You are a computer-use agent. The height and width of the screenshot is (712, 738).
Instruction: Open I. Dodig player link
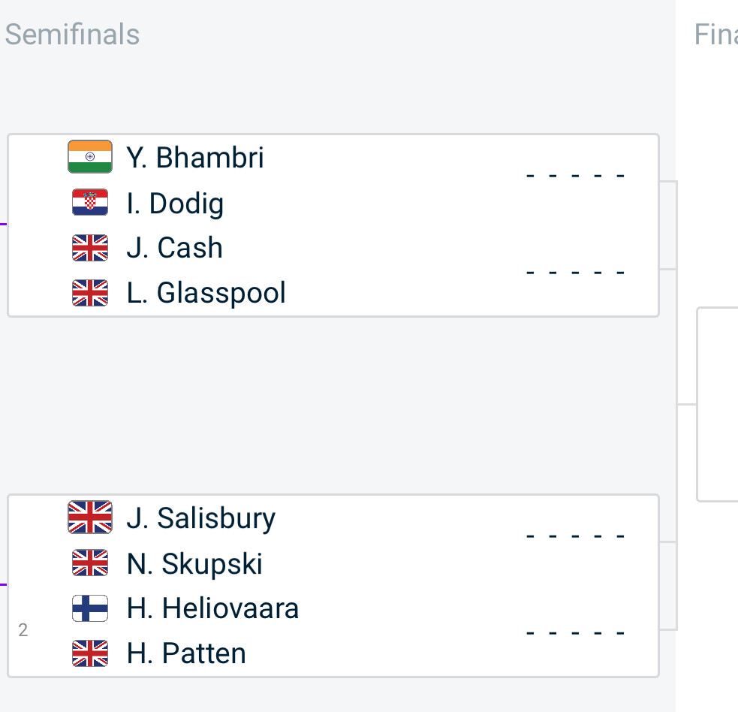(x=175, y=204)
